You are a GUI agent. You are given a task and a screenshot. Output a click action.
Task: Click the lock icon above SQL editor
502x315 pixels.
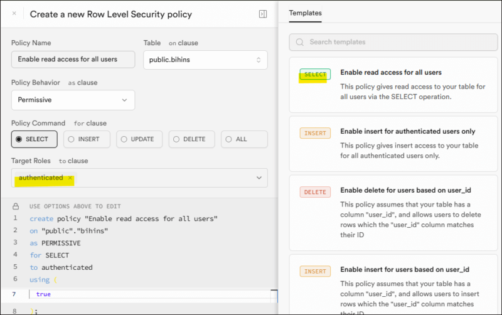[16, 206]
